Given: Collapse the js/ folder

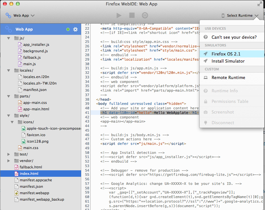Looking at the screenshot, I should 9,38.
